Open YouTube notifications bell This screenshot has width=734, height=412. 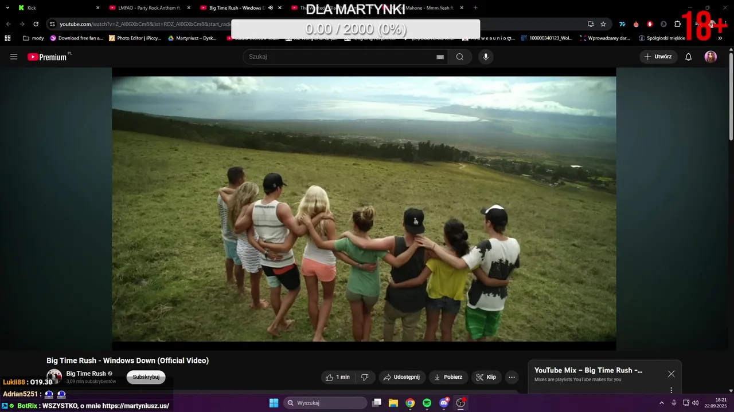coord(689,57)
